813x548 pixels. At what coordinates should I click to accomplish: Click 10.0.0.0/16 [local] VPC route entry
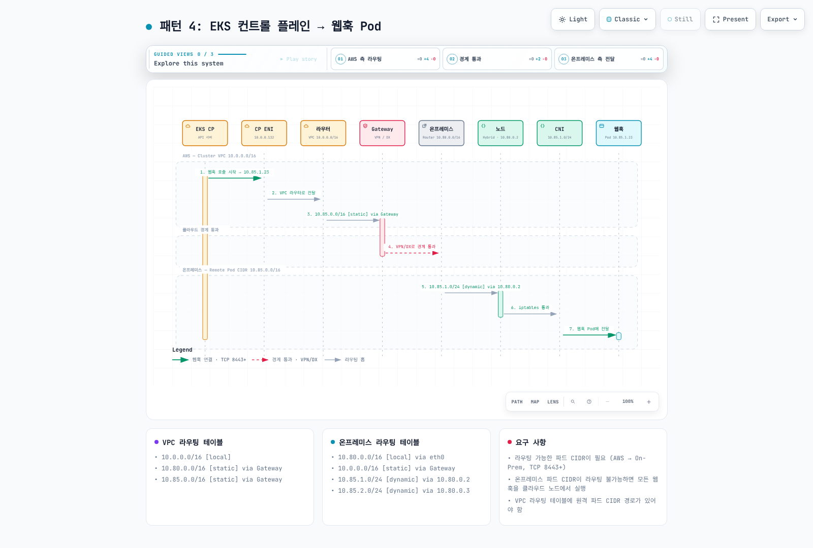coord(196,457)
